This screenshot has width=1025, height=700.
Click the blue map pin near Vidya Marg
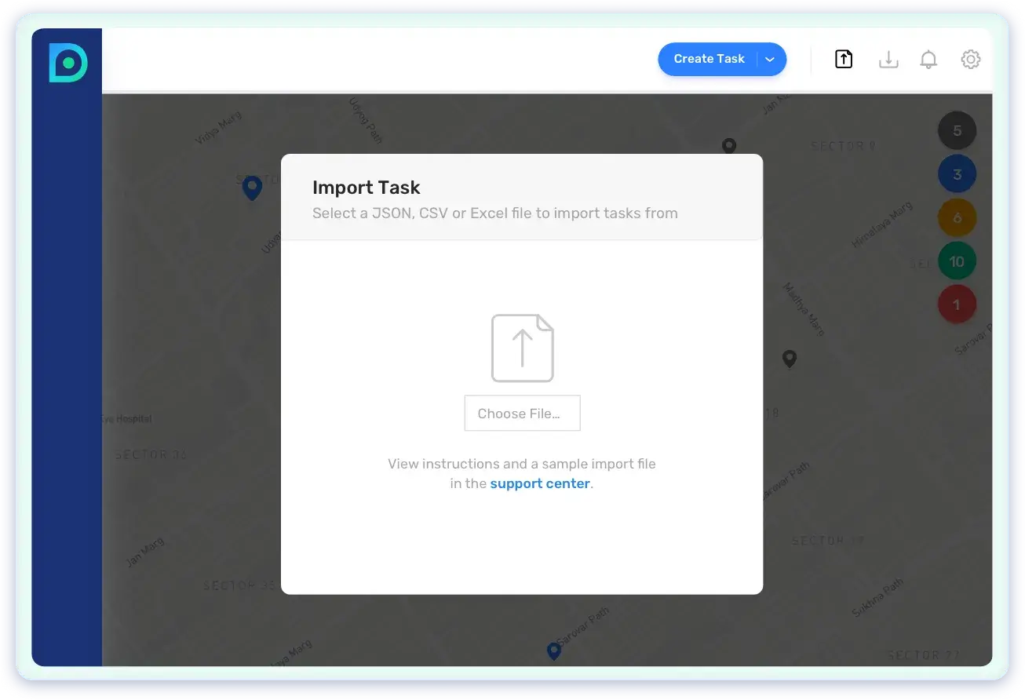pyautogui.click(x=252, y=188)
